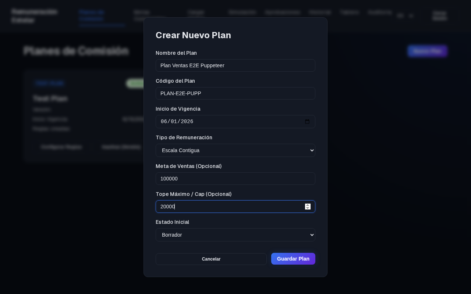Open the Auditoría navigation item
This screenshot has width=471, height=294.
coord(379,12)
